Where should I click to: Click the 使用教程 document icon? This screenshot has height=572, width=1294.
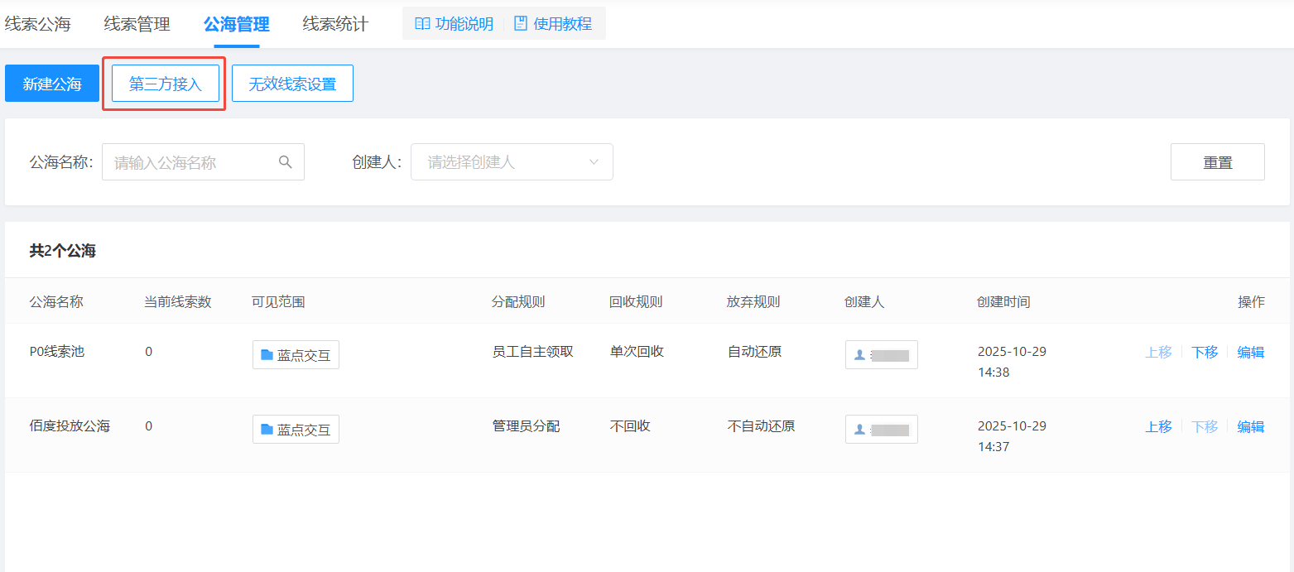point(521,24)
